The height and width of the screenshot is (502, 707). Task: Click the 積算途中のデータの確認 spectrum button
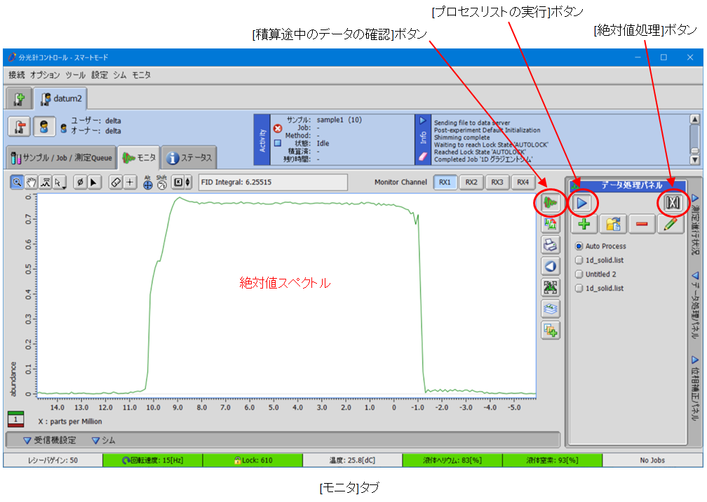(551, 203)
